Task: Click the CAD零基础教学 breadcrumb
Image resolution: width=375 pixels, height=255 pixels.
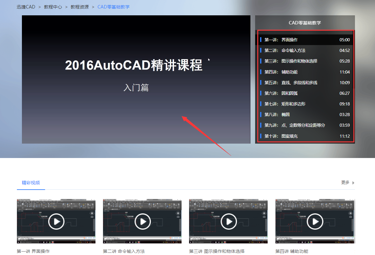Action: [113, 7]
